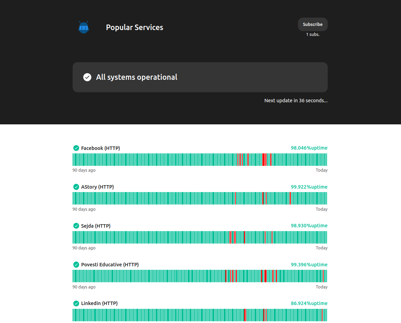Expand the Povesti Educative uptime history
Image resolution: width=401 pixels, height=323 pixels.
200,276
